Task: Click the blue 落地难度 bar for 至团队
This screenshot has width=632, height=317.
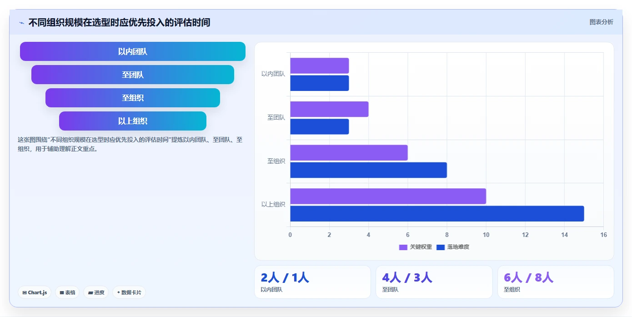Action: click(x=320, y=126)
